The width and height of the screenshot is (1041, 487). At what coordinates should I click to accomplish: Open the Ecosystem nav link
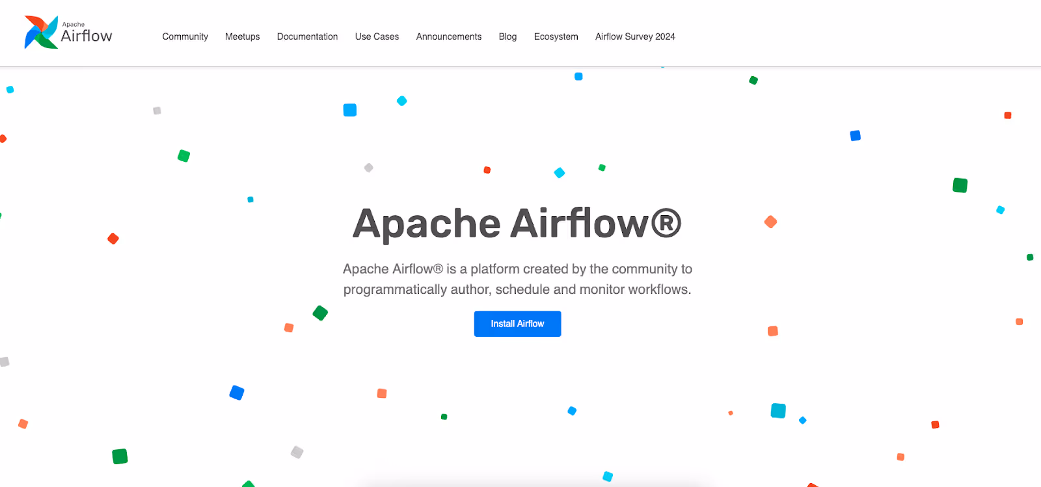point(556,36)
